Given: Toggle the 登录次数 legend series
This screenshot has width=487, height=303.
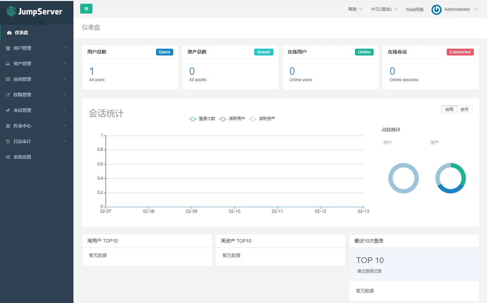Looking at the screenshot, I should (x=202, y=119).
